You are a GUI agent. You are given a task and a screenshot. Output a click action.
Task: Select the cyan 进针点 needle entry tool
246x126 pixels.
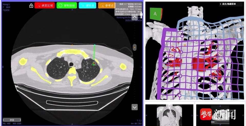coord(87,5)
